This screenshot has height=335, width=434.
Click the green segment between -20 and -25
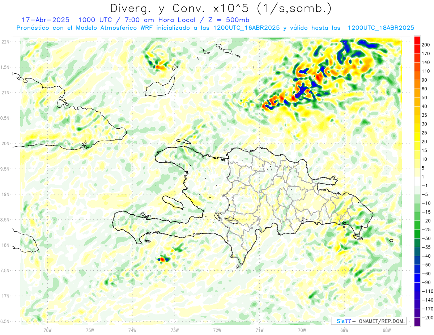click(417, 225)
